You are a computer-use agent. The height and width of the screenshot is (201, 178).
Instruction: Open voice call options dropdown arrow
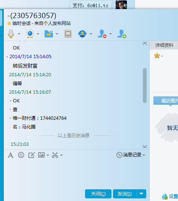[19, 34]
